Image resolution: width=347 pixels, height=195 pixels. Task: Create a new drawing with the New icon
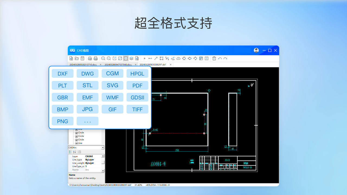[71, 58]
